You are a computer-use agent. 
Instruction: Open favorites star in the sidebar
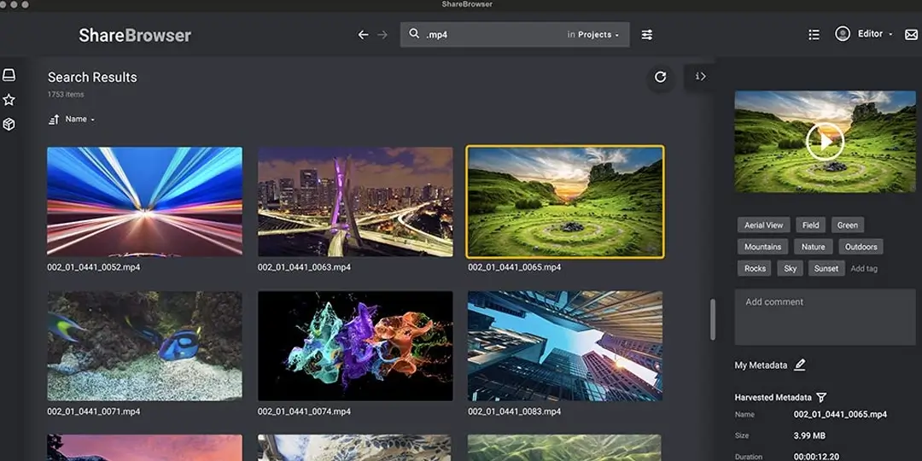point(9,100)
